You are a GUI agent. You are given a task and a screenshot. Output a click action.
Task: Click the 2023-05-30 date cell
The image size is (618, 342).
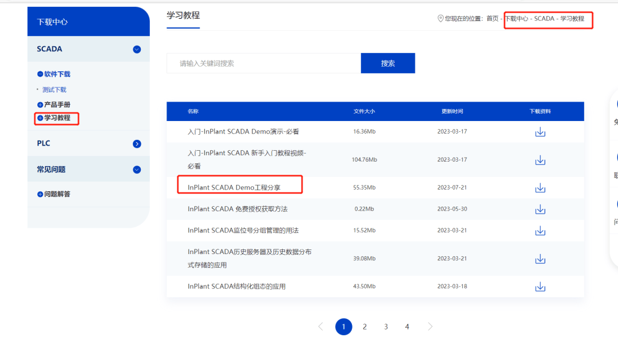click(x=452, y=209)
